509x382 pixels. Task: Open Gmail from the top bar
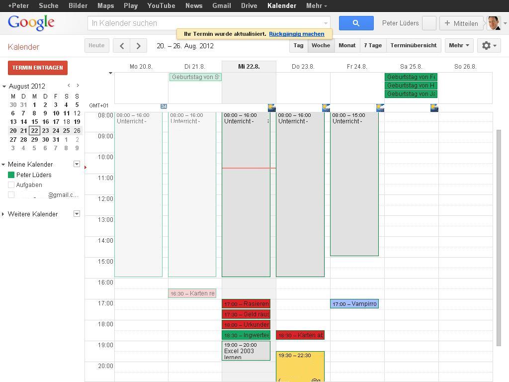tap(222, 5)
